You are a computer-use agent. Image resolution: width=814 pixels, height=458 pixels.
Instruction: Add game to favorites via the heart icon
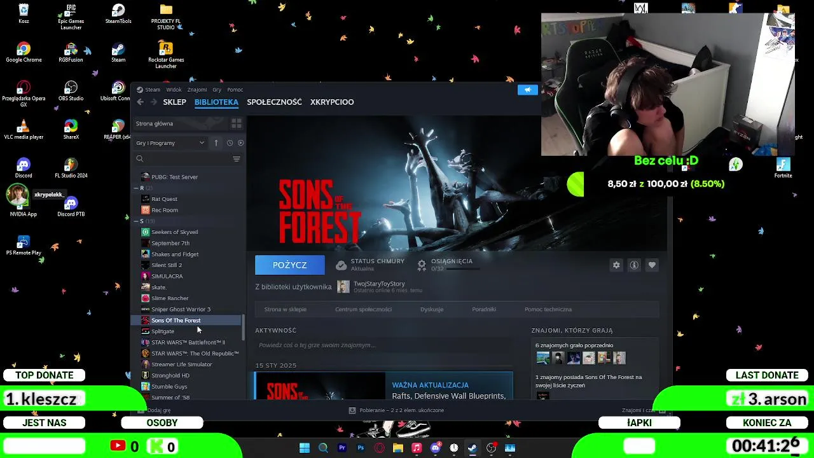tap(652, 265)
